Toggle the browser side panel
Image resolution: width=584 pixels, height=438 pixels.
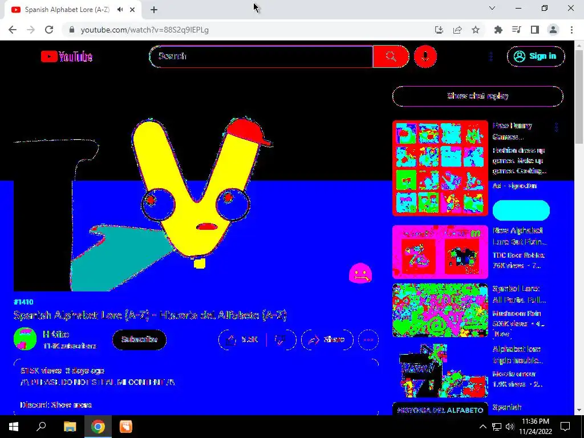(x=535, y=30)
